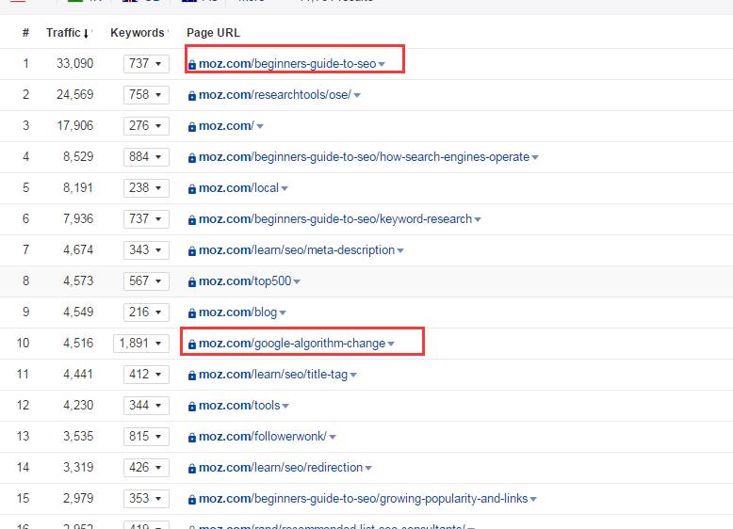This screenshot has height=529, width=733.
Task: Open moz.com/tools link
Action: [239, 406]
